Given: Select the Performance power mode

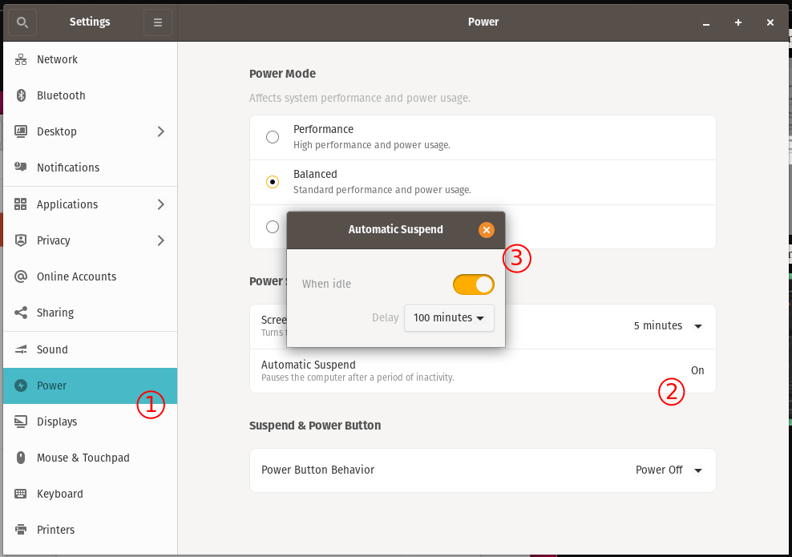Looking at the screenshot, I should tap(272, 136).
